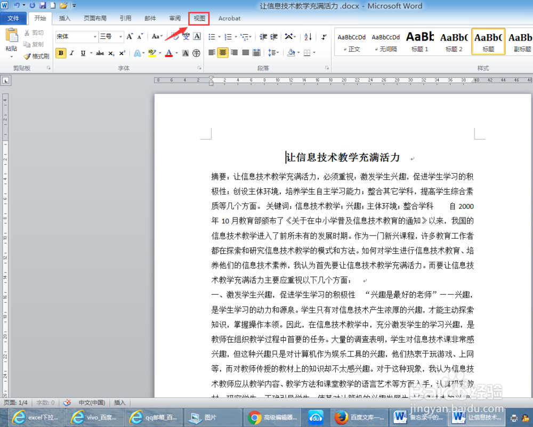Toggle bold formatting
Viewport: 533px width, 427px height.
tap(60, 53)
